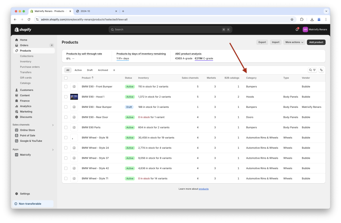The height and width of the screenshot is (223, 341).
Task: Click the sort order icon above the product table
Action: coord(321,70)
